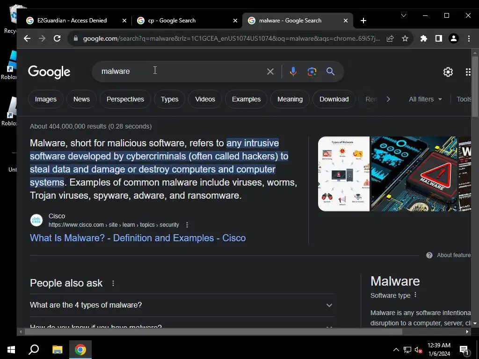479x359 pixels.
Task: Close the malware - Google Search tab
Action: (346, 21)
